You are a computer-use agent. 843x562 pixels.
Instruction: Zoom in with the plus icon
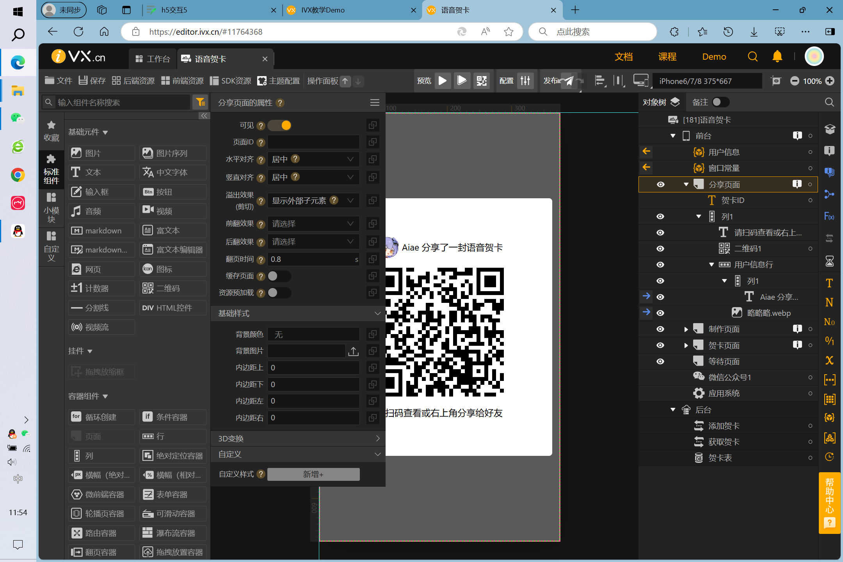tap(830, 81)
